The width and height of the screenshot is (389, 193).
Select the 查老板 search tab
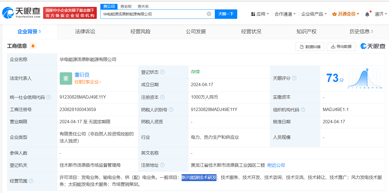(x=126, y=6)
